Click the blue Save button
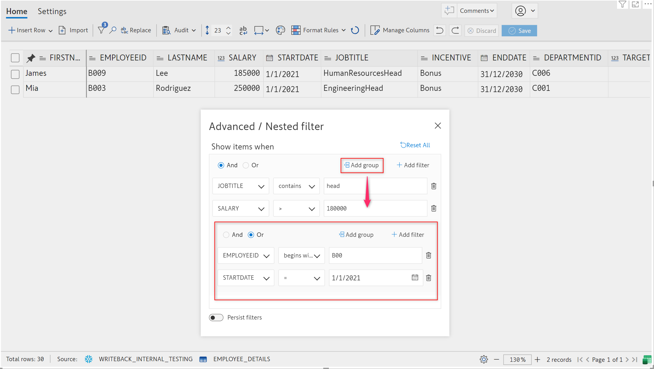The width and height of the screenshot is (654, 369). [x=519, y=30]
